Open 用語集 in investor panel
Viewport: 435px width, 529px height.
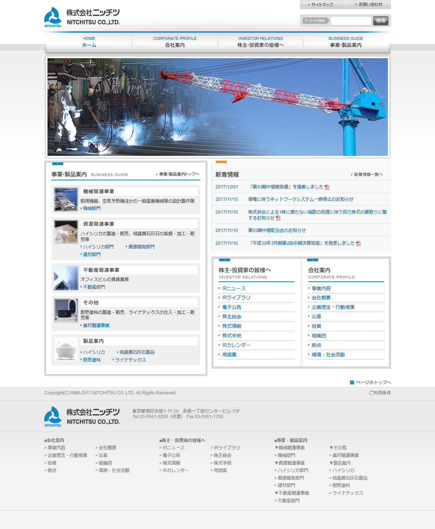(x=229, y=355)
